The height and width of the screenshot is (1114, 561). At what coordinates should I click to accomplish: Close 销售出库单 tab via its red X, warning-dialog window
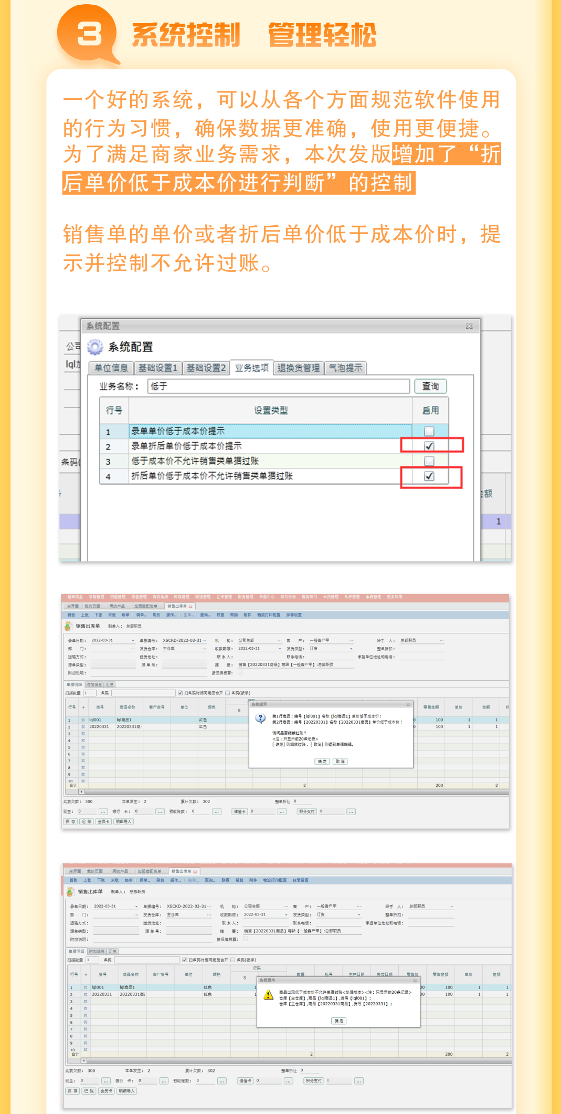click(x=195, y=871)
